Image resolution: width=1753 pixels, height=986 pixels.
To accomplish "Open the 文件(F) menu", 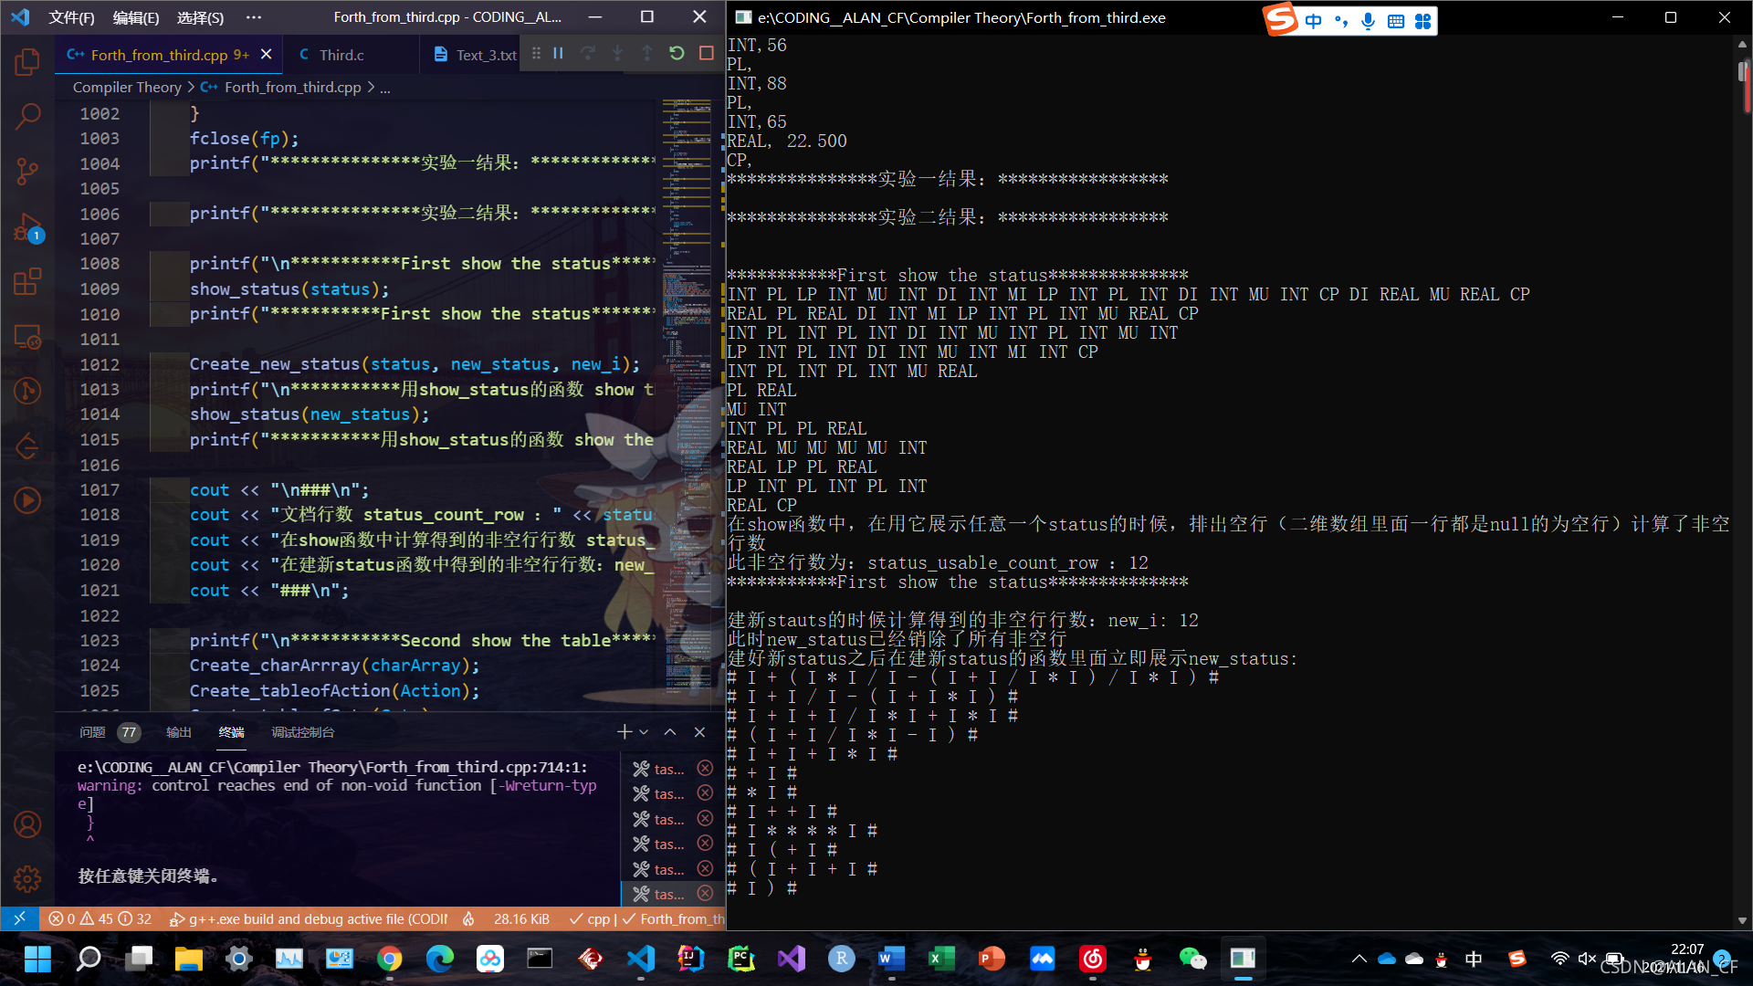I will (71, 17).
